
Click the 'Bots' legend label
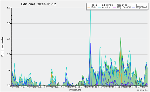pyautogui.click(x=94, y=7)
